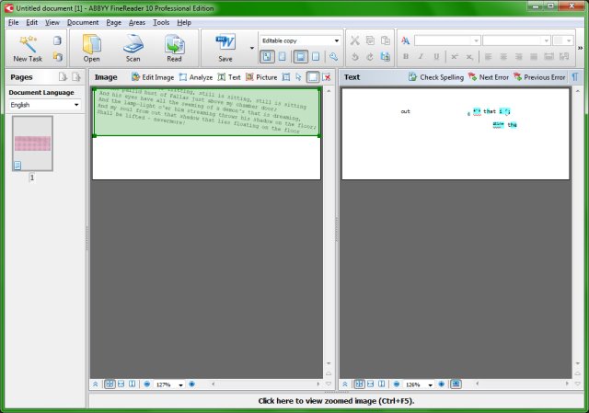The width and height of the screenshot is (589, 413).
Task: Click the options wrench icon in toolbar
Action: pyautogui.click(x=333, y=57)
